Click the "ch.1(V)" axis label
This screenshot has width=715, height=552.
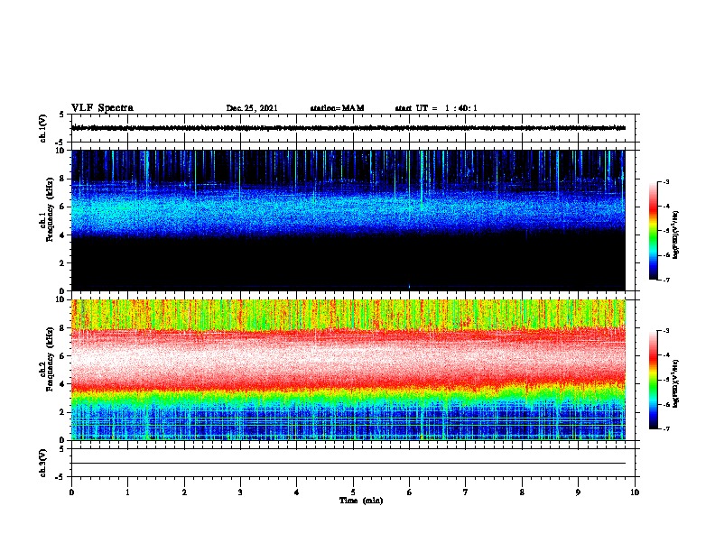tap(43, 128)
